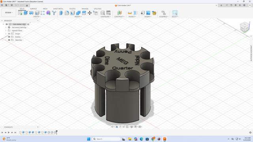Viewport: 253px width, 142px height.
Task: Open the Change Parameters icon
Action: pos(108,13)
